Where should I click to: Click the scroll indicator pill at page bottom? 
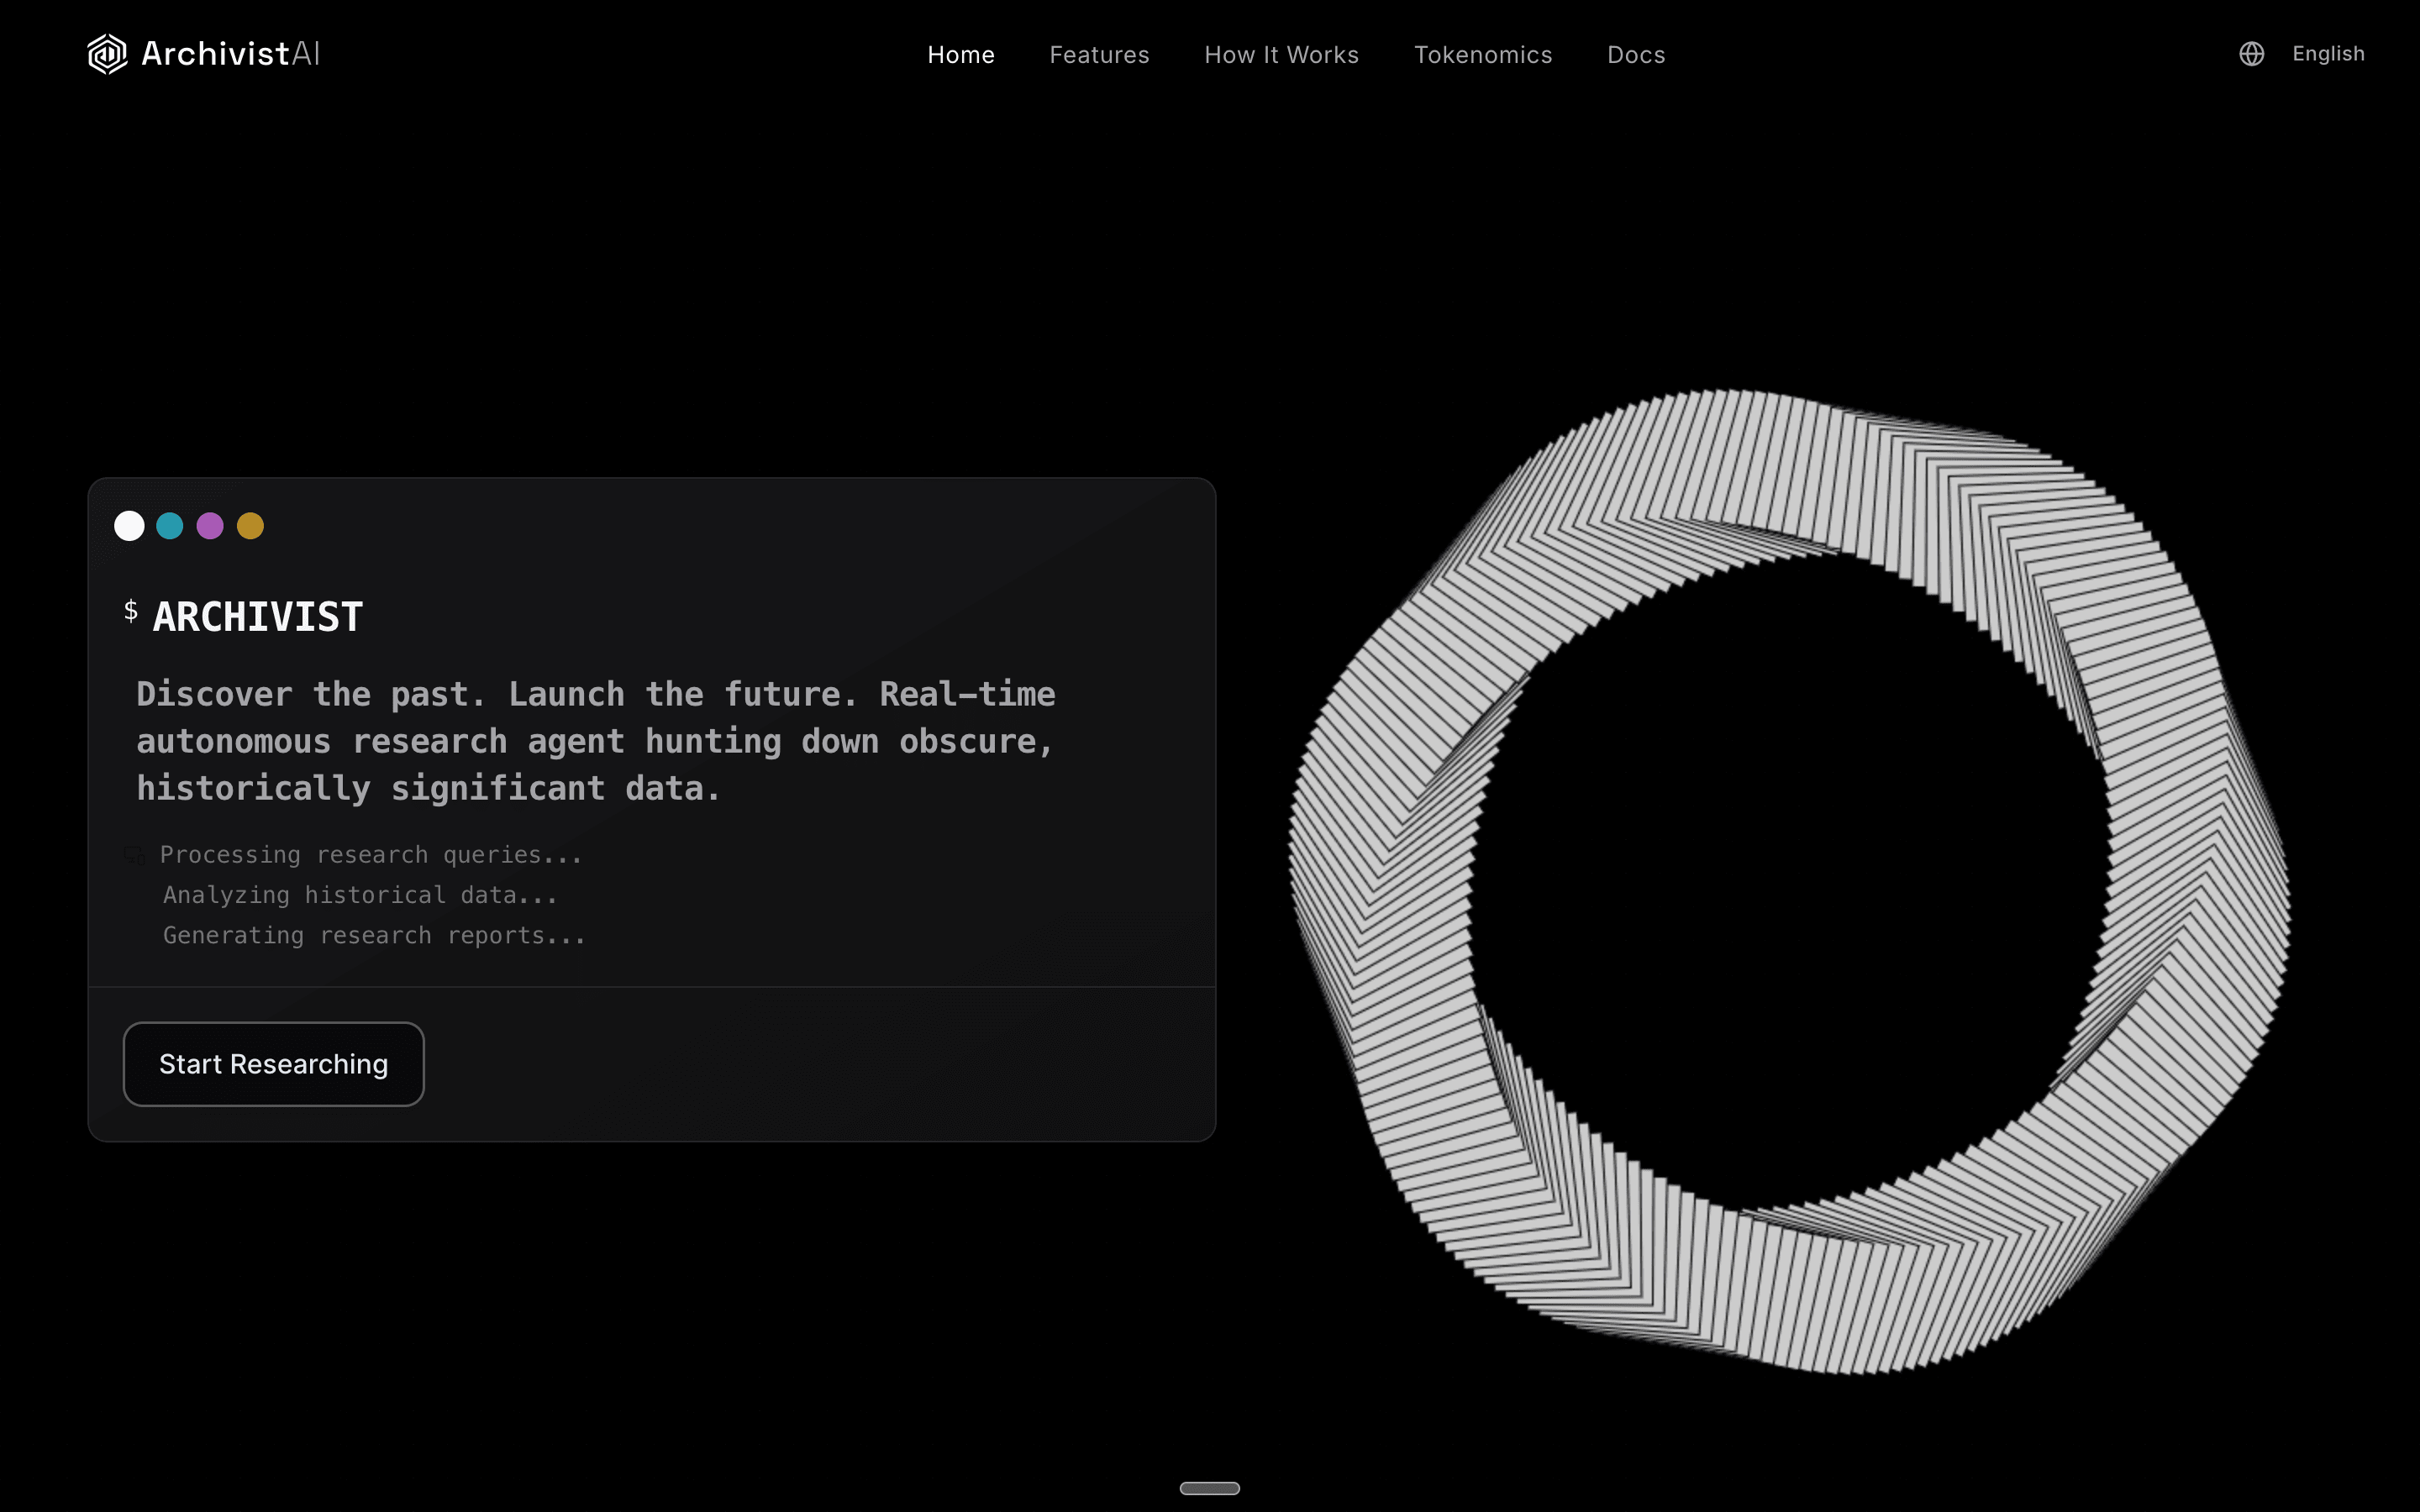[1209, 1488]
